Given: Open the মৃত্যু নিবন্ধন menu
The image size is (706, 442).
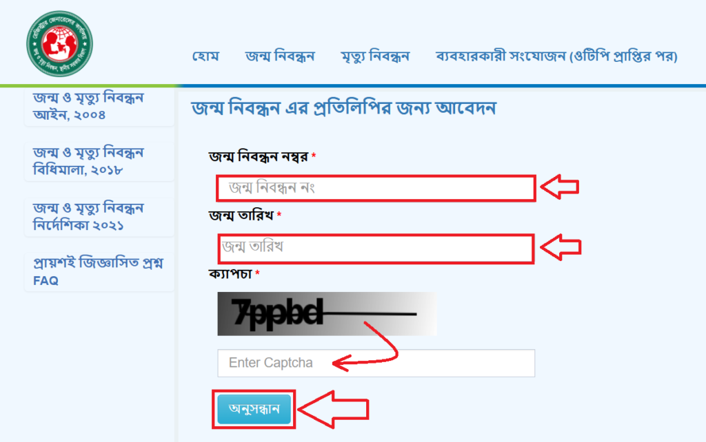Looking at the screenshot, I should pyautogui.click(x=375, y=56).
